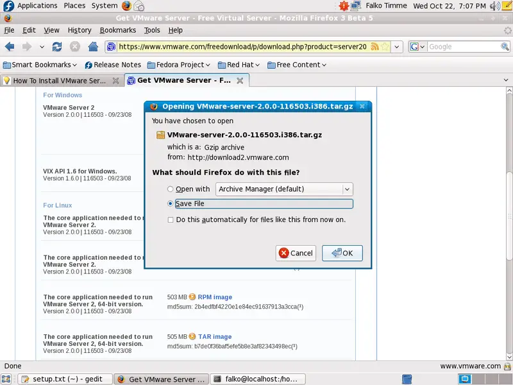Click the Stop loading button
Viewport: 513px width, 385px height.
[75, 47]
